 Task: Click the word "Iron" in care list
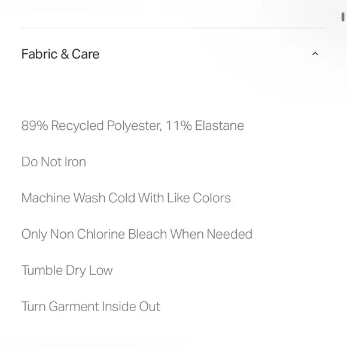coord(75,162)
